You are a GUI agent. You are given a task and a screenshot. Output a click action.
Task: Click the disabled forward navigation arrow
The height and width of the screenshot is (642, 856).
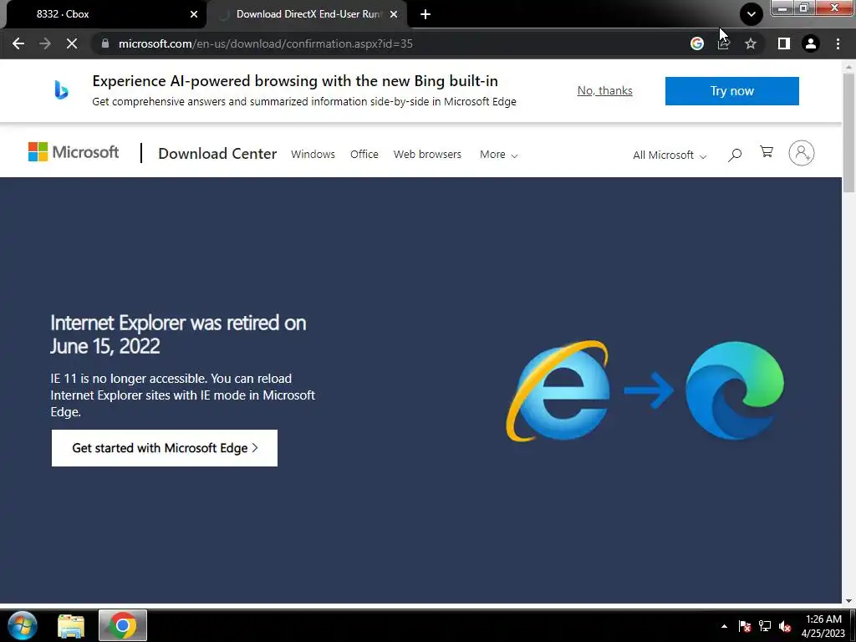pyautogui.click(x=45, y=43)
